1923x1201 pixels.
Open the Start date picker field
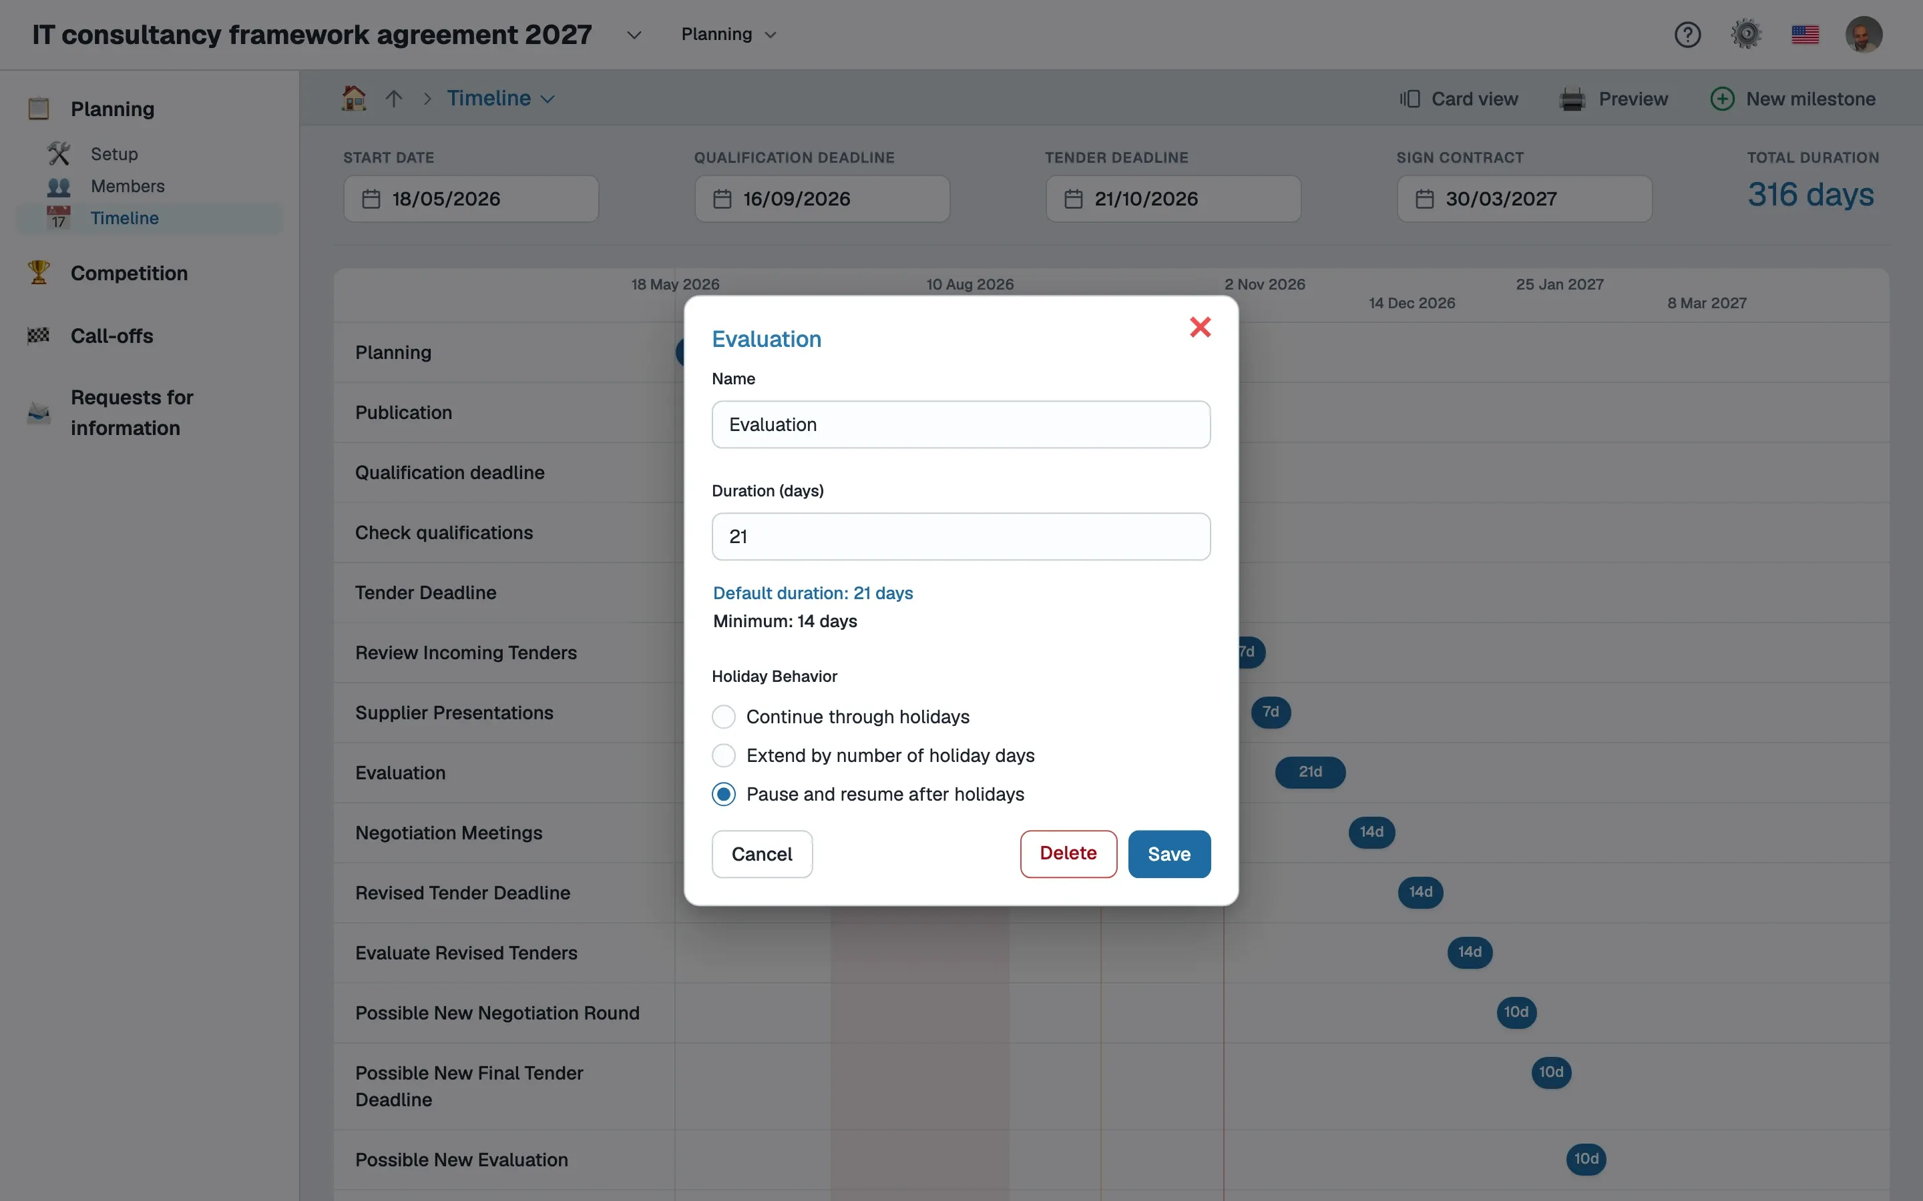point(471,199)
